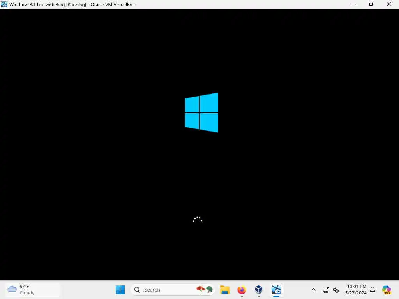Show hidden system tray icons
This screenshot has height=299, width=399.
[314, 290]
